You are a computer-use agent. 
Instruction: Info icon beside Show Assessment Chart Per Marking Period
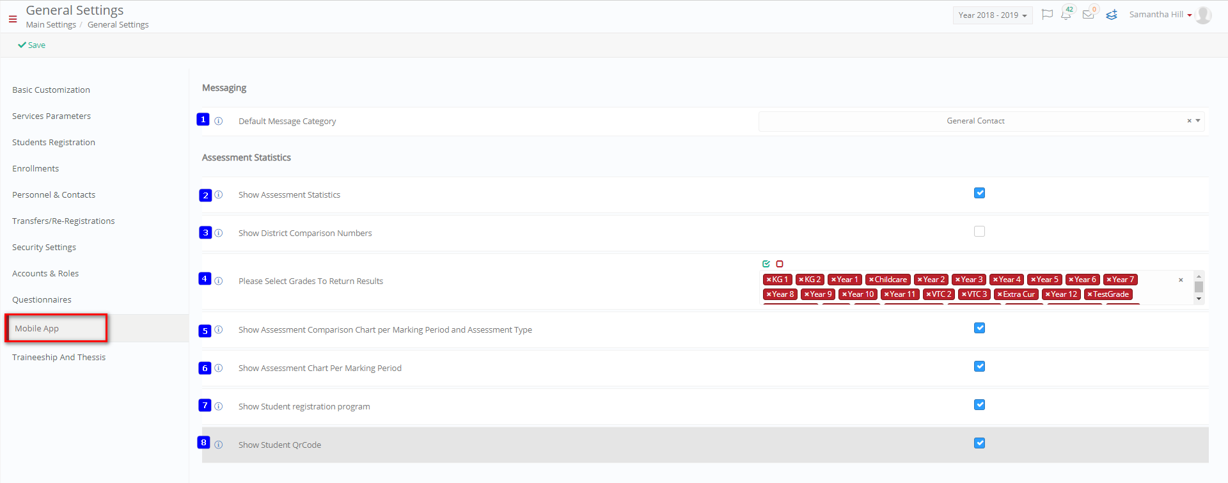pyautogui.click(x=219, y=368)
